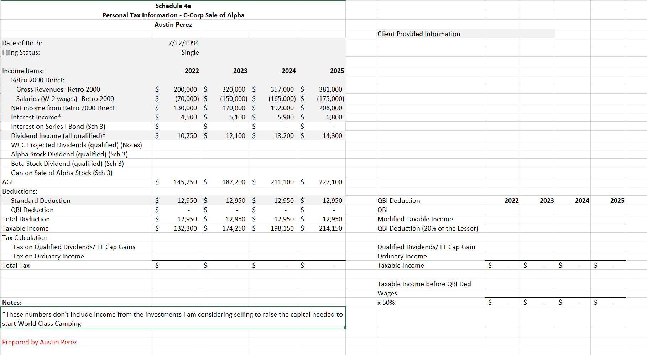The width and height of the screenshot is (647, 355).
Task: Click the 'Total Tax' row label
Action: (16, 265)
